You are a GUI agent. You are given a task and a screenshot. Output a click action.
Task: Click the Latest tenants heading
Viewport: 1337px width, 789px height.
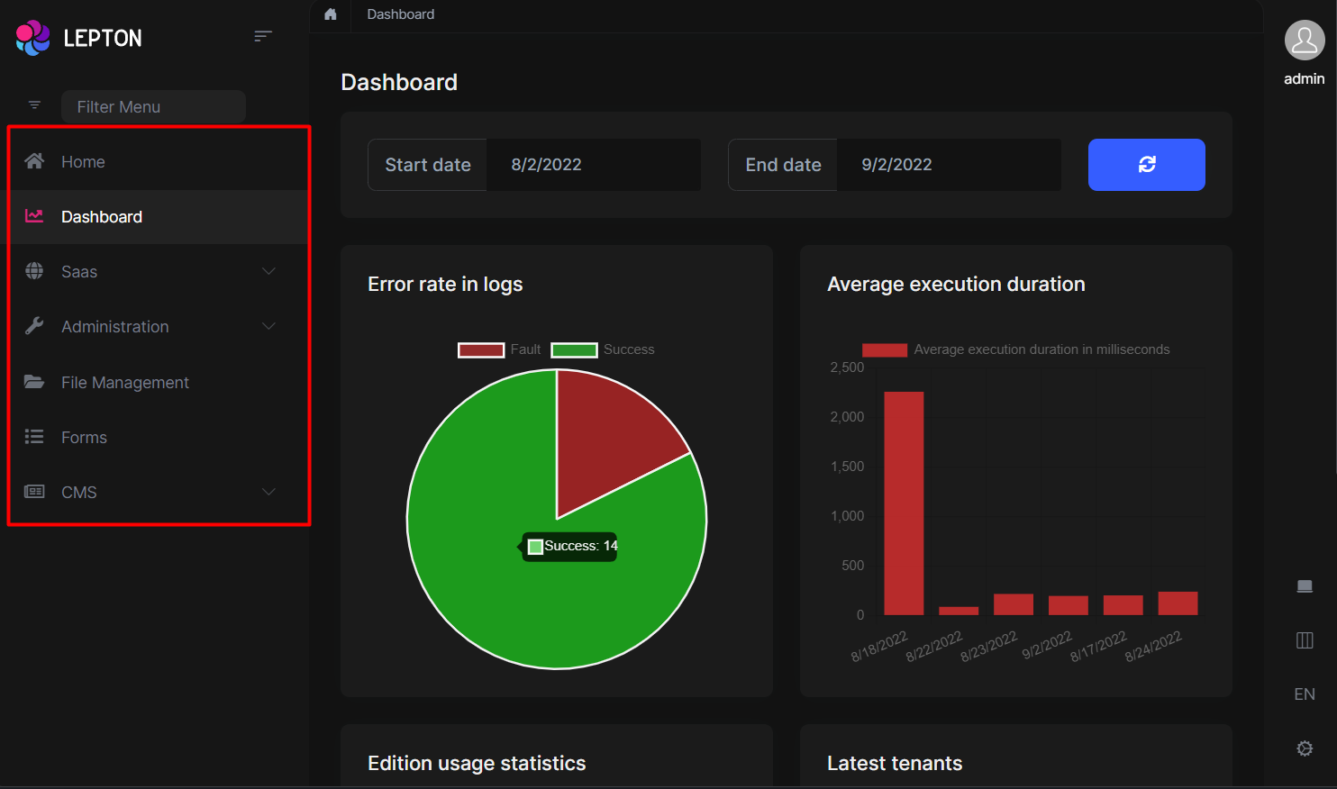[x=895, y=764]
